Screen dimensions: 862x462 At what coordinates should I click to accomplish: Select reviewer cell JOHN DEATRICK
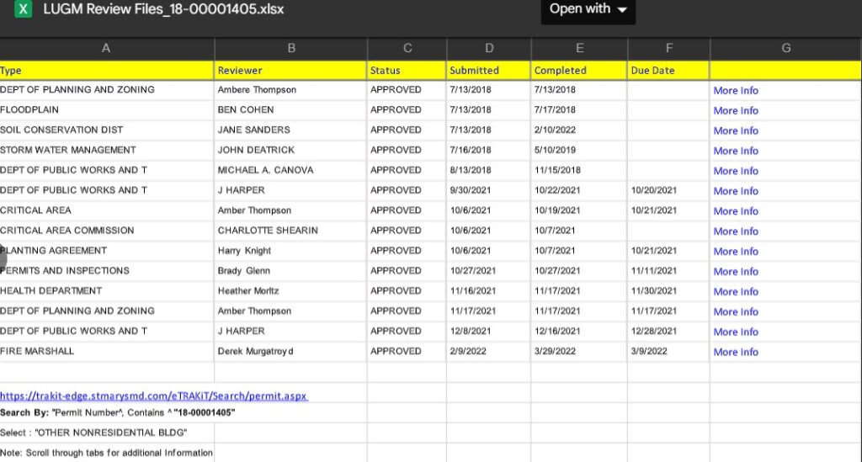290,150
